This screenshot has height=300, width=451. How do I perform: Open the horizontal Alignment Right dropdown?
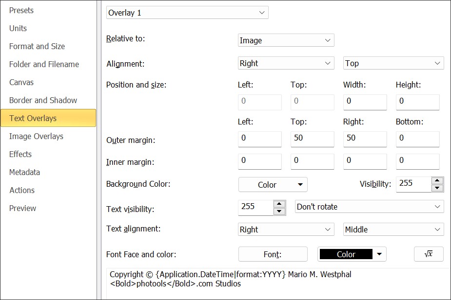pyautogui.click(x=286, y=63)
